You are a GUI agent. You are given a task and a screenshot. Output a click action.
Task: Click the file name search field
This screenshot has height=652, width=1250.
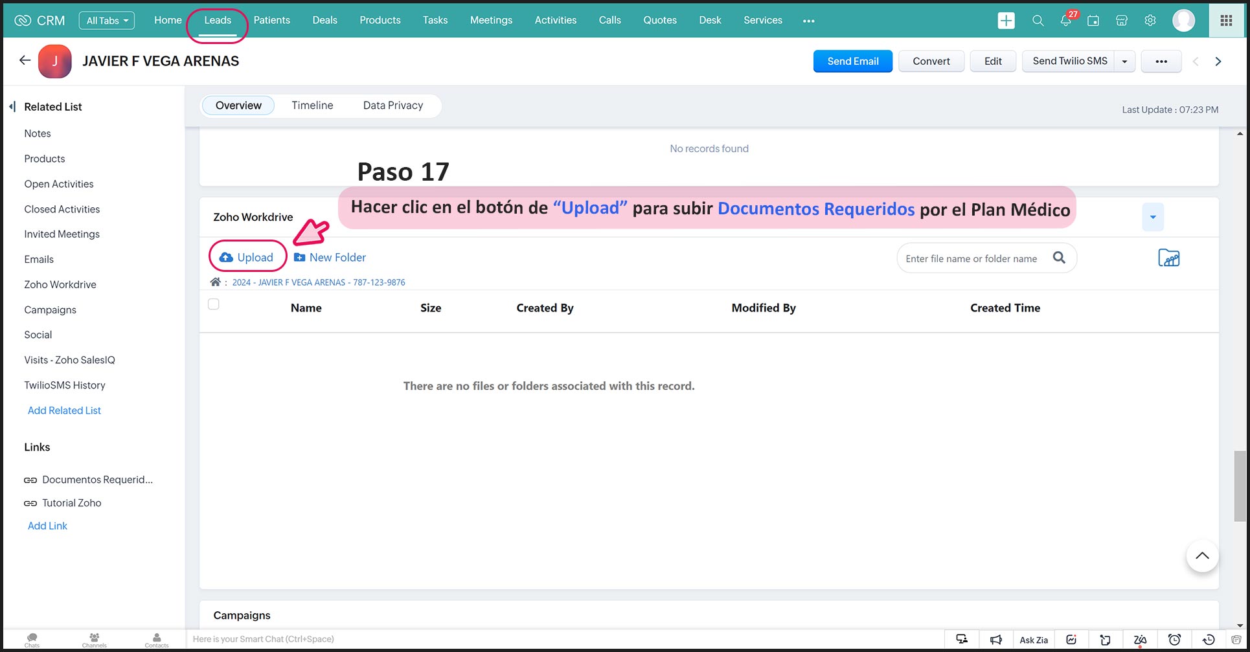(972, 258)
